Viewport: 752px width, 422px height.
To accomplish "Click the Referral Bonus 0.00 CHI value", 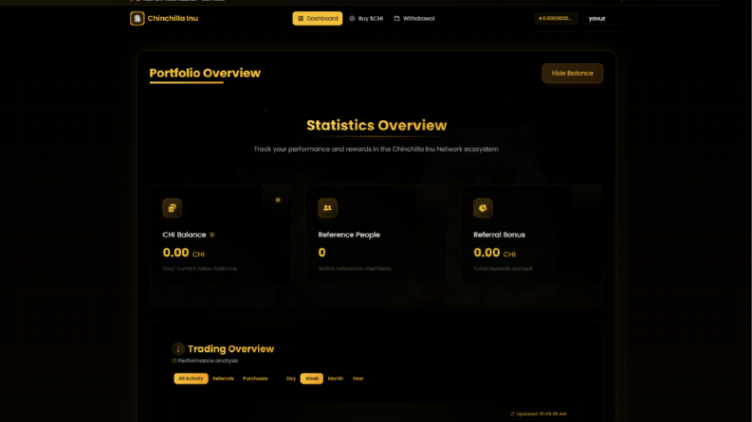I will pos(494,253).
